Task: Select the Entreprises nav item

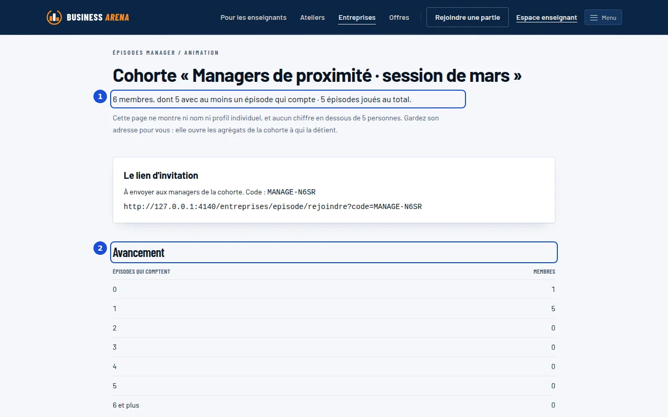Action: (357, 18)
